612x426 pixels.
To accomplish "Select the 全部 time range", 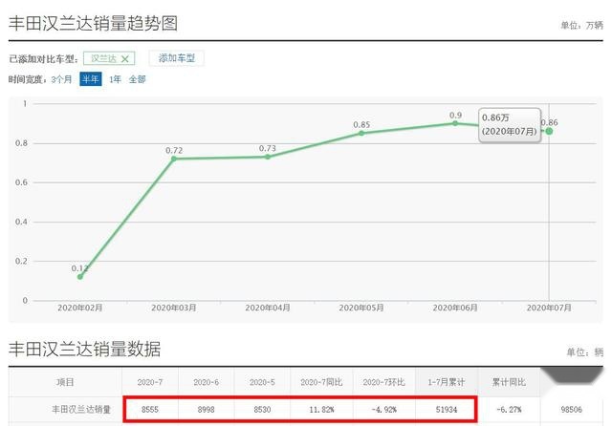I will pos(137,79).
